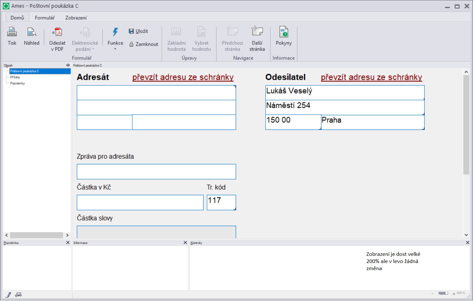Click the 200 % zoom level text
Screen dimensions: 473x301
click(x=461, y=293)
